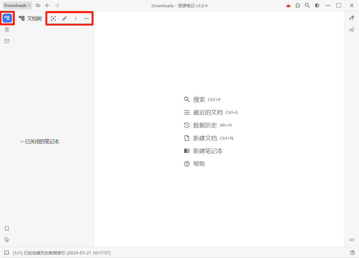The image size is (359, 258).
Task: Go back with the left arrow
Action: tap(48, 5)
